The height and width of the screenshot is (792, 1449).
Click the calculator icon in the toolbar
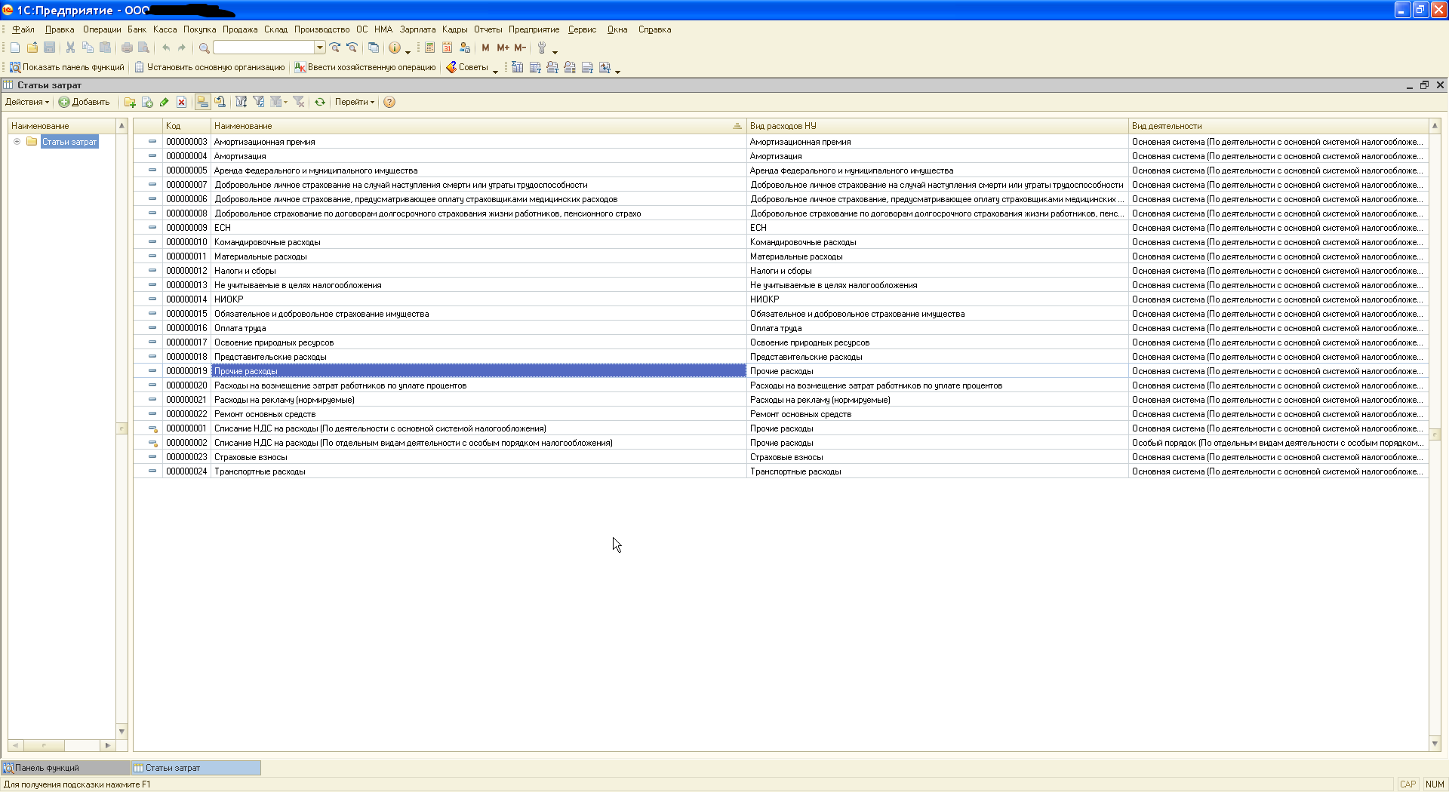(429, 48)
